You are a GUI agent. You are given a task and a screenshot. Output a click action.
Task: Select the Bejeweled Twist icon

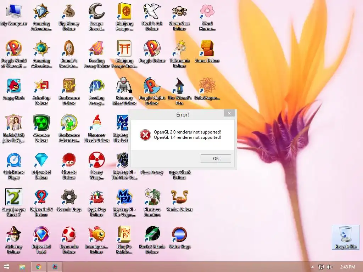41,234
